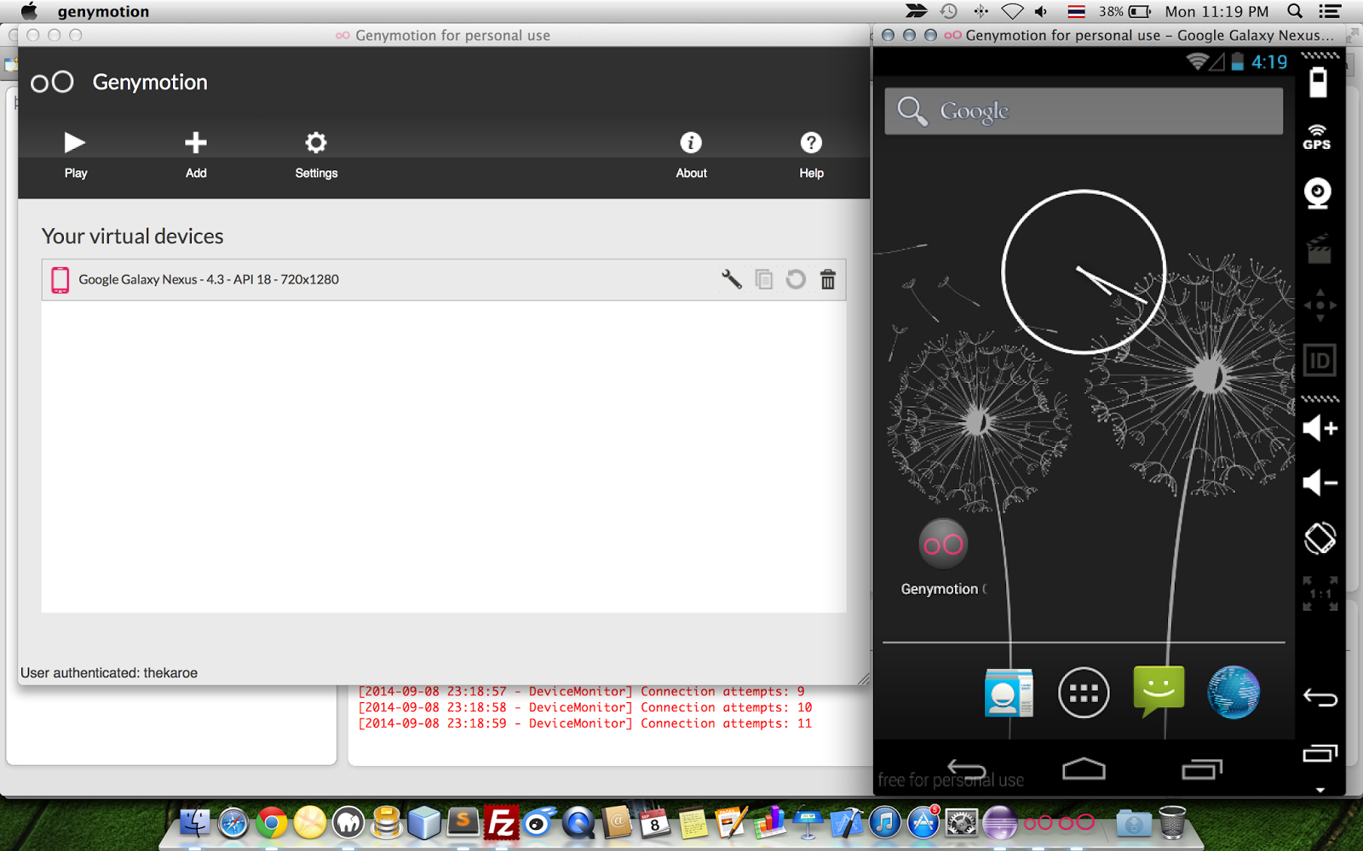Image resolution: width=1363 pixels, height=851 pixels.
Task: Launch Google Chrome from the Dock
Action: click(272, 823)
